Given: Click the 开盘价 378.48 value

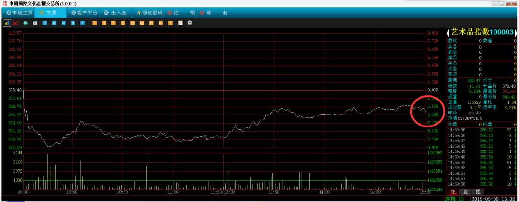Looking at the screenshot, I should point(509,86).
